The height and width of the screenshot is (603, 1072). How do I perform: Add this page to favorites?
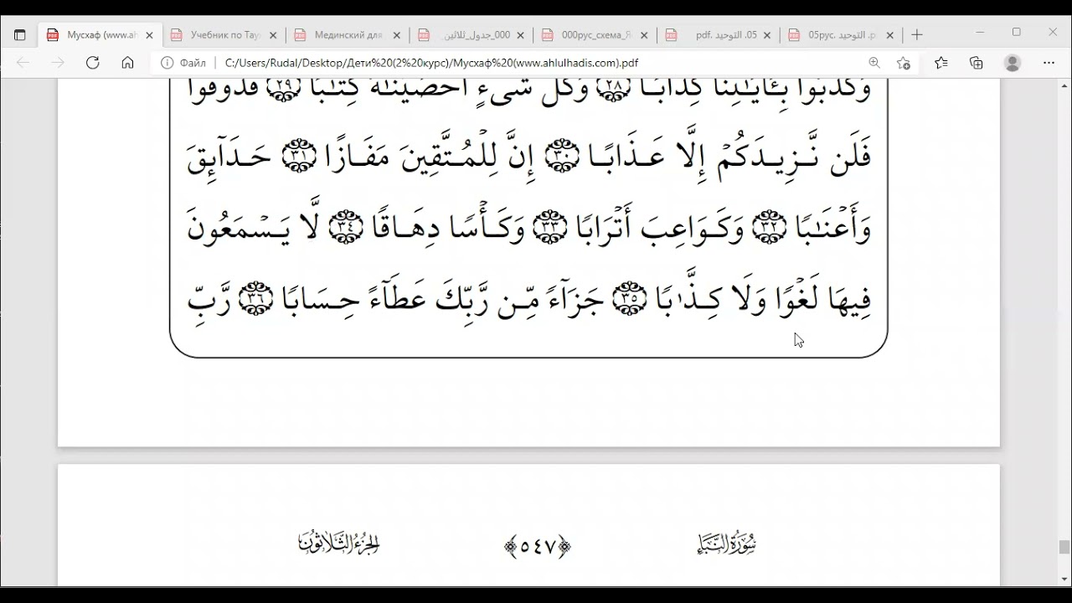click(x=903, y=63)
